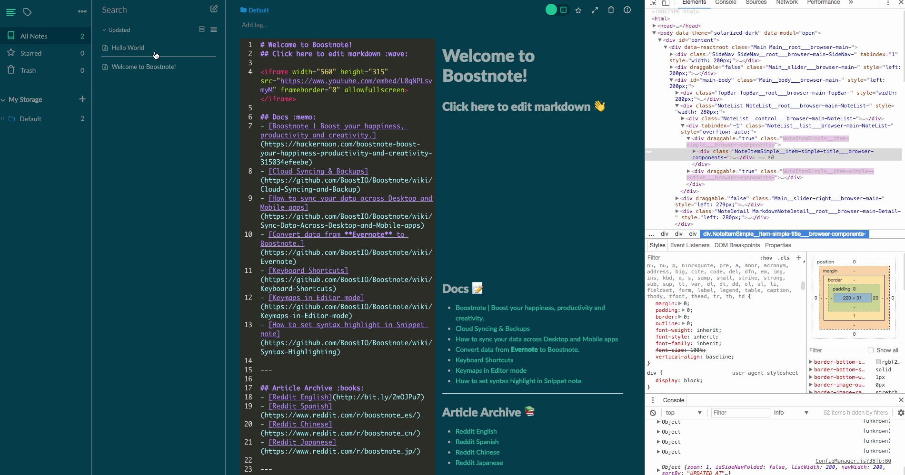Select the Hello World note
The width and height of the screenshot is (905, 475).
(159, 48)
